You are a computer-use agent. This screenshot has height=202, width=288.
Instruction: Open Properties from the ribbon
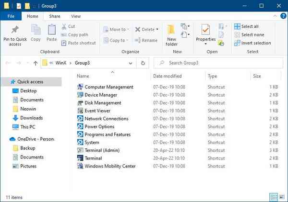coord(206,33)
